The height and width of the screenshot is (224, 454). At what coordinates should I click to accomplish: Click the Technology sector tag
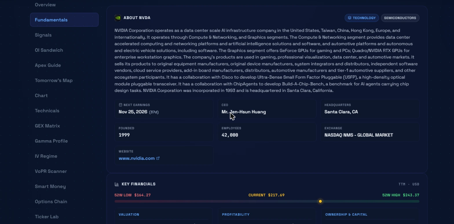362,18
